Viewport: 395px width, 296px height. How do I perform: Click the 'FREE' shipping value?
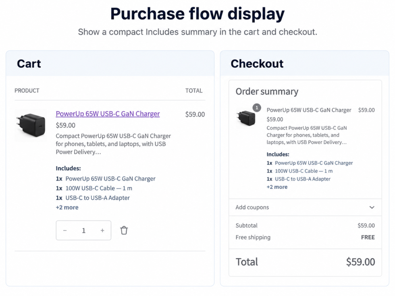368,237
